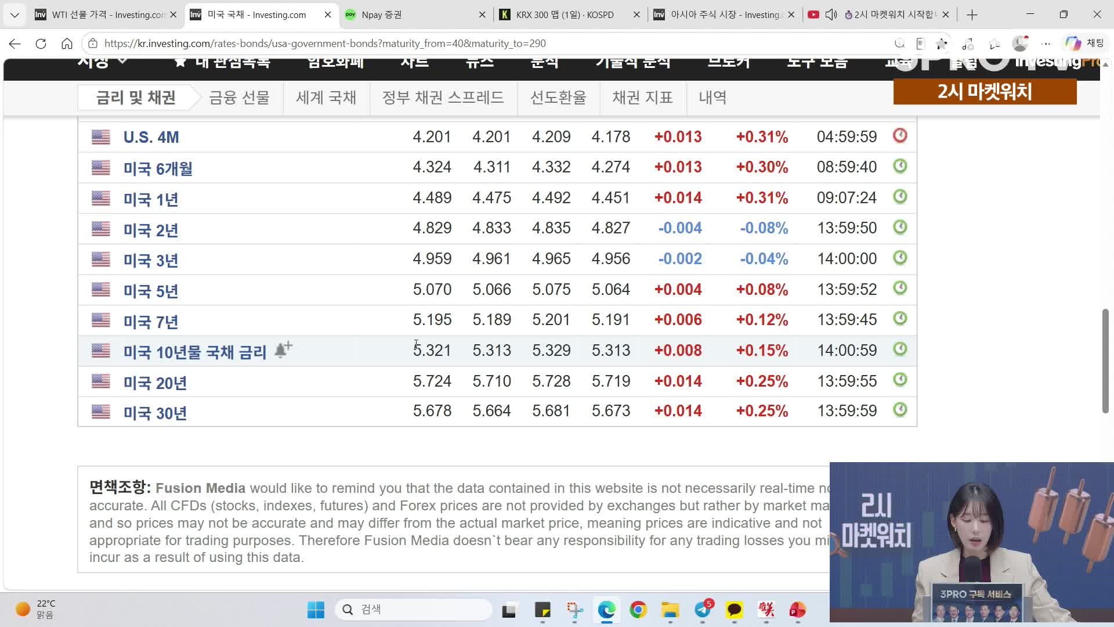Click the US flag icon next to 미국 5년
The image size is (1114, 627).
[101, 289]
